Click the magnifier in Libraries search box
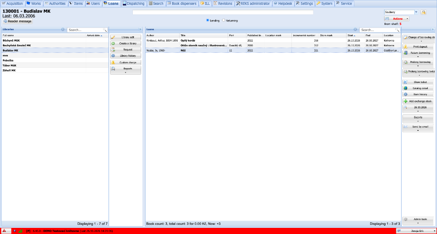Viewport: 437px width, 234px height. 105,30
